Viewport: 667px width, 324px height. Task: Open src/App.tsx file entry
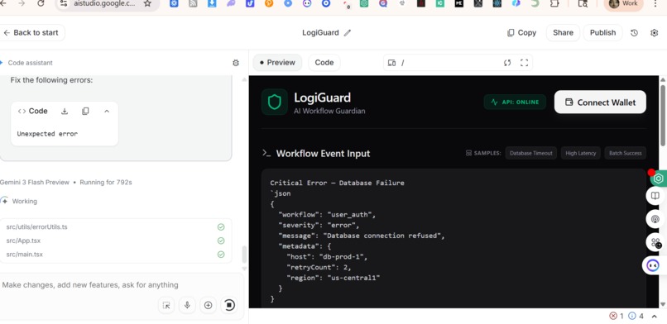[x=115, y=241]
